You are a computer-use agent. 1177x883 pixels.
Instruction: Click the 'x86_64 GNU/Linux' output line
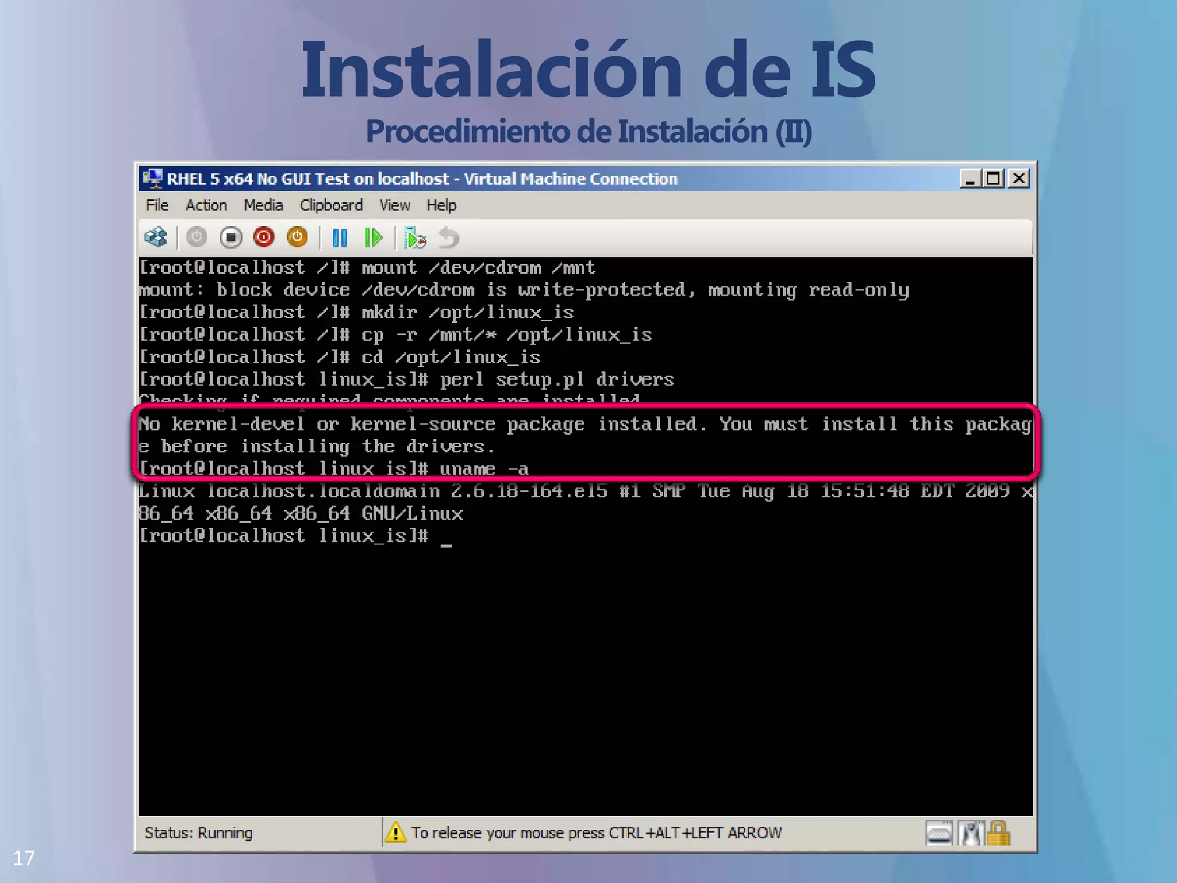[x=301, y=513]
